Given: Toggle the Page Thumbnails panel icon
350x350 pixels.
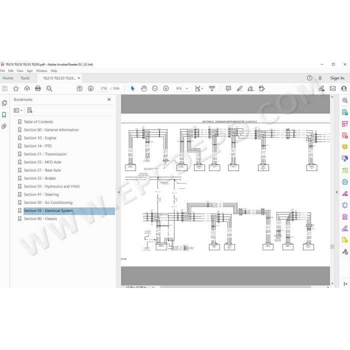Looking at the screenshot, I should point(4,103).
